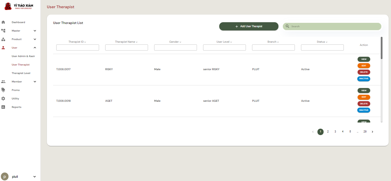Click the Dashboard home icon

point(4,22)
